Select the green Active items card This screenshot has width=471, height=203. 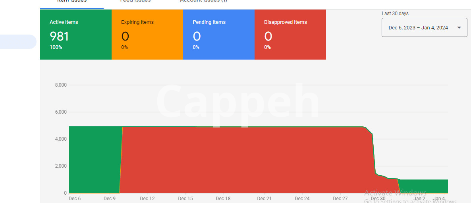pyautogui.click(x=76, y=35)
